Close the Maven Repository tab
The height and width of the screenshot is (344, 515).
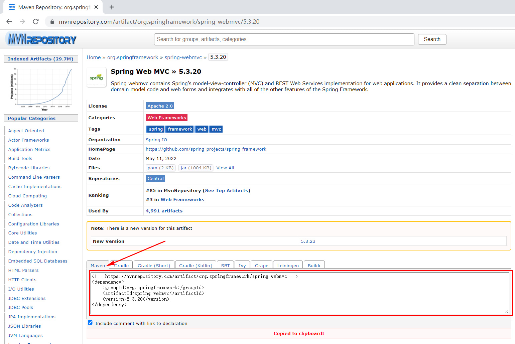click(x=96, y=7)
